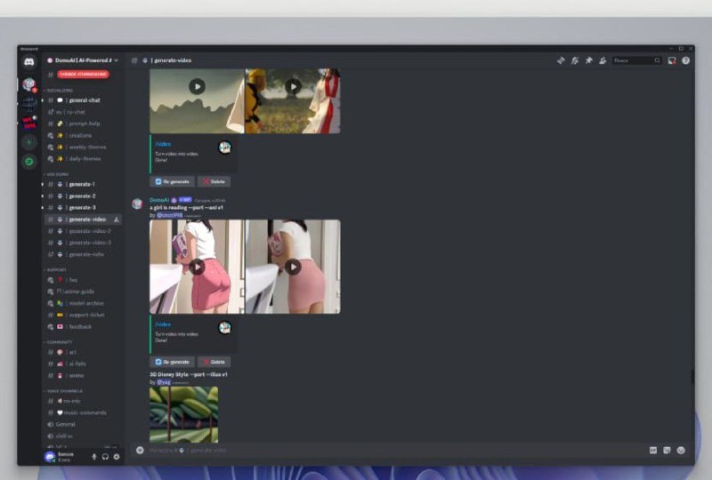Open notification settings bell icon
This screenshot has width=712, height=480.
click(575, 60)
